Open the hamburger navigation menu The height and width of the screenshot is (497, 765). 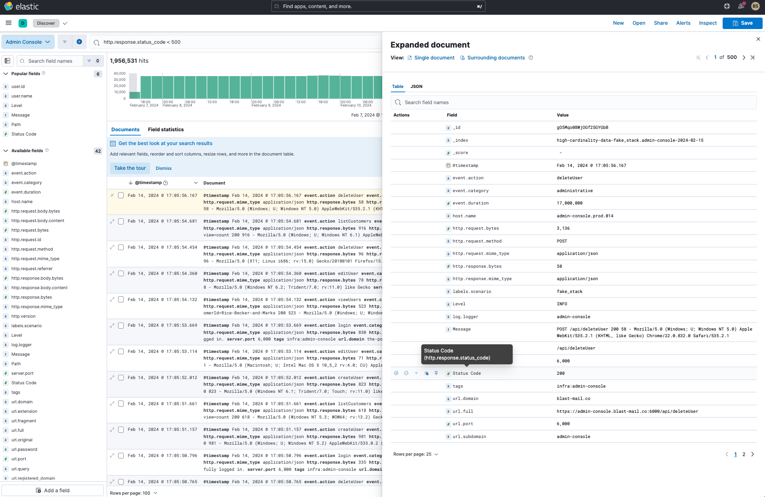click(9, 23)
